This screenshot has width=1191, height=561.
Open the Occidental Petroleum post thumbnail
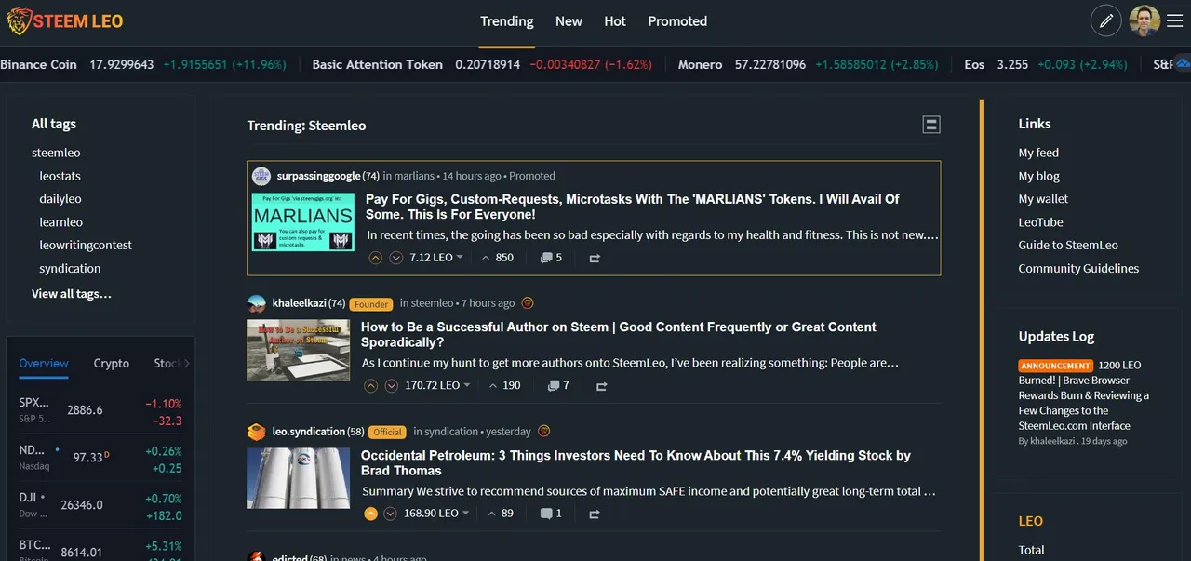(x=298, y=478)
